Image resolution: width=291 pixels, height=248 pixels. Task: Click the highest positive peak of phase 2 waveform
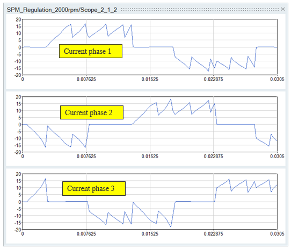coord(171,100)
